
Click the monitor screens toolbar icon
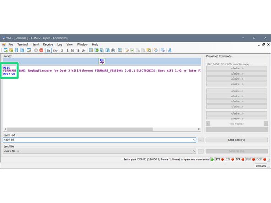pyautogui.click(x=163, y=50)
